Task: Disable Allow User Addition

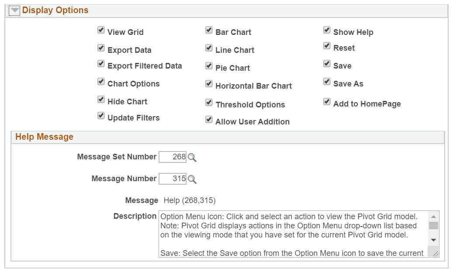Action: [x=209, y=119]
